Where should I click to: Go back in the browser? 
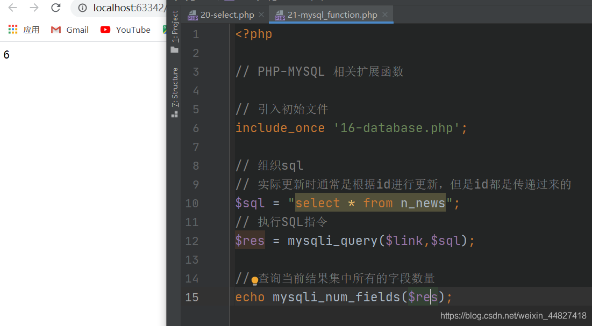point(12,8)
